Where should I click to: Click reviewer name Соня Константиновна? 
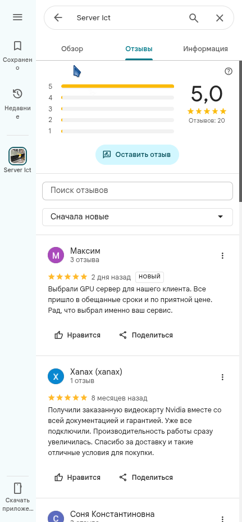[112, 514]
